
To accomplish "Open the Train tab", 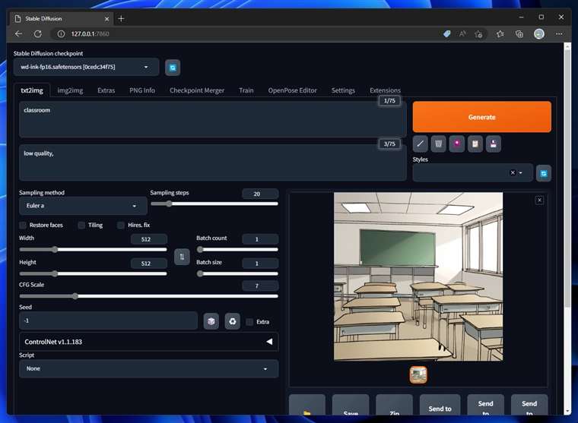I will [246, 90].
